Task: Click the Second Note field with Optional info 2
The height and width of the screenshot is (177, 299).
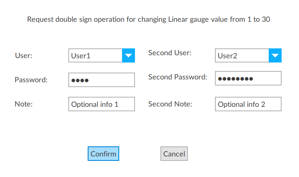Action: point(248,104)
